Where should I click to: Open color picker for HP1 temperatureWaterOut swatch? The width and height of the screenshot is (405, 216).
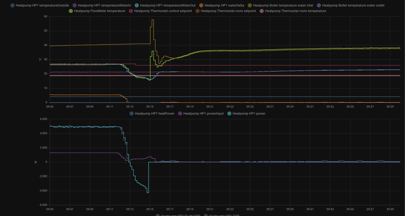pyautogui.click(x=137, y=5)
